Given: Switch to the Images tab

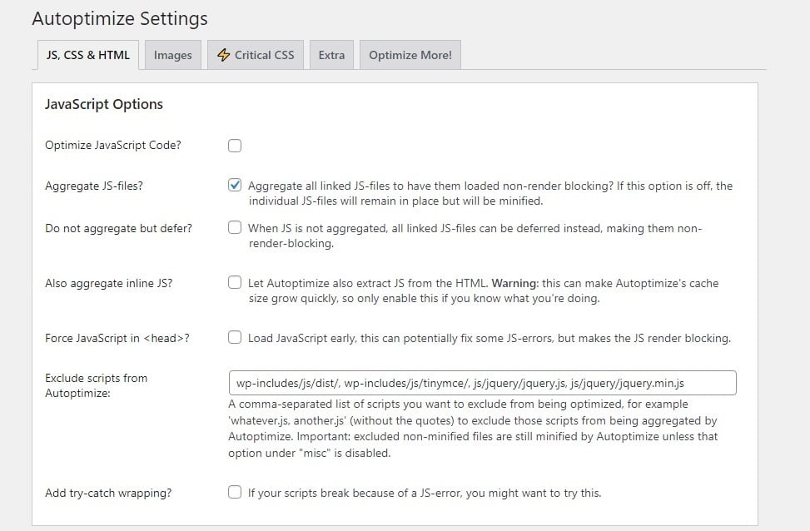Looking at the screenshot, I should tap(172, 54).
